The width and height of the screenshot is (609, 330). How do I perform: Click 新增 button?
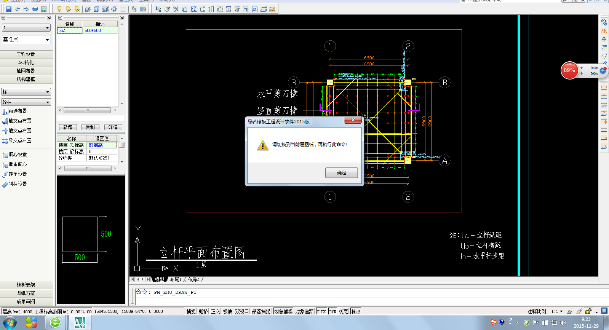pos(68,128)
